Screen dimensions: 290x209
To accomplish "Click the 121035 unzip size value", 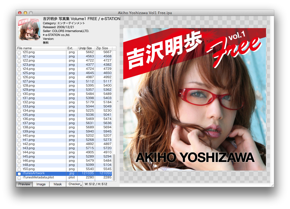I will [x=88, y=173].
